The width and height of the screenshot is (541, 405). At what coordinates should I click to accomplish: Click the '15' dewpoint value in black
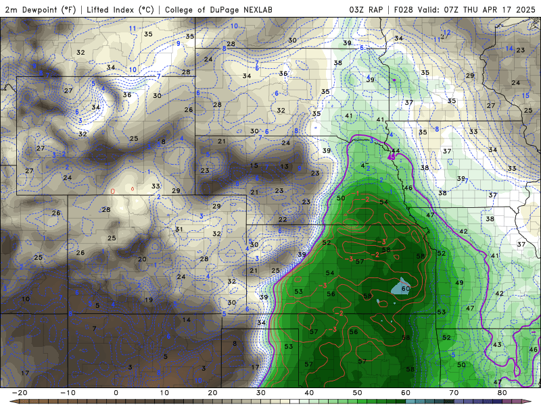[x=254, y=165]
